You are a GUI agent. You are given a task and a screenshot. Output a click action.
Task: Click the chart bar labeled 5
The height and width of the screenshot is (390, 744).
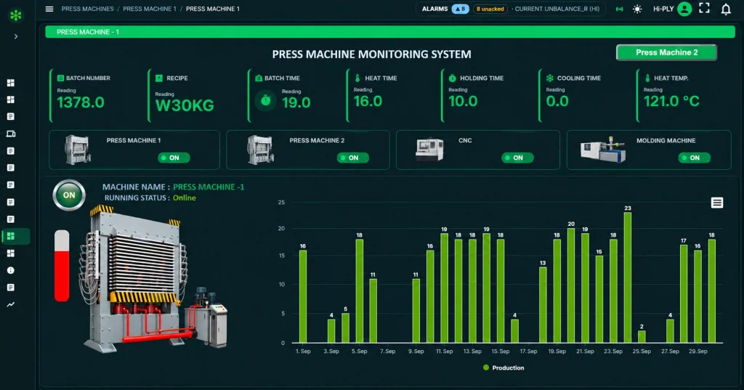(x=345, y=328)
